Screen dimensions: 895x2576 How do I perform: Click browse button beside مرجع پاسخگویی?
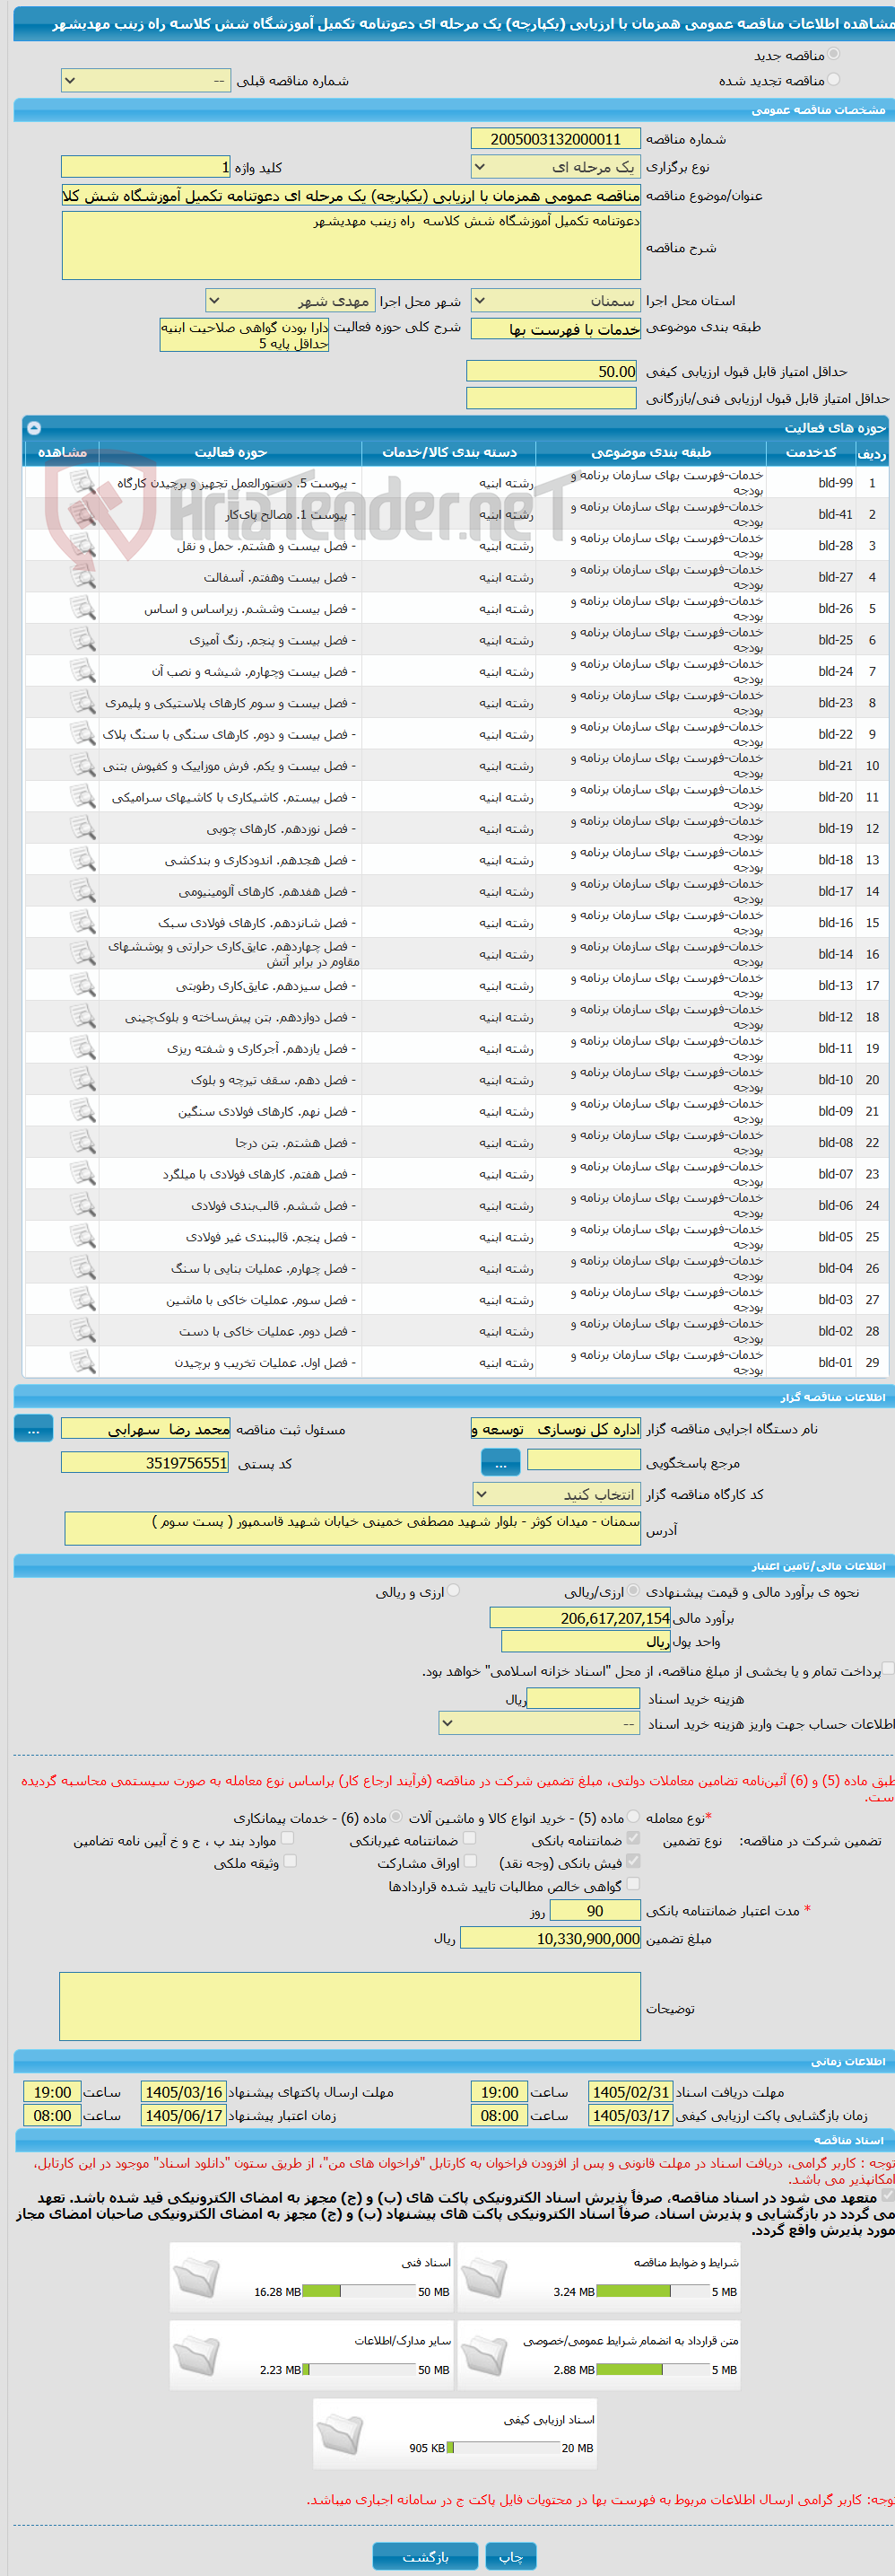tap(500, 1464)
